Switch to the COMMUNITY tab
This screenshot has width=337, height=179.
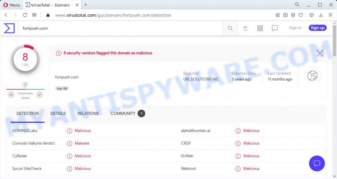[x=128, y=113]
